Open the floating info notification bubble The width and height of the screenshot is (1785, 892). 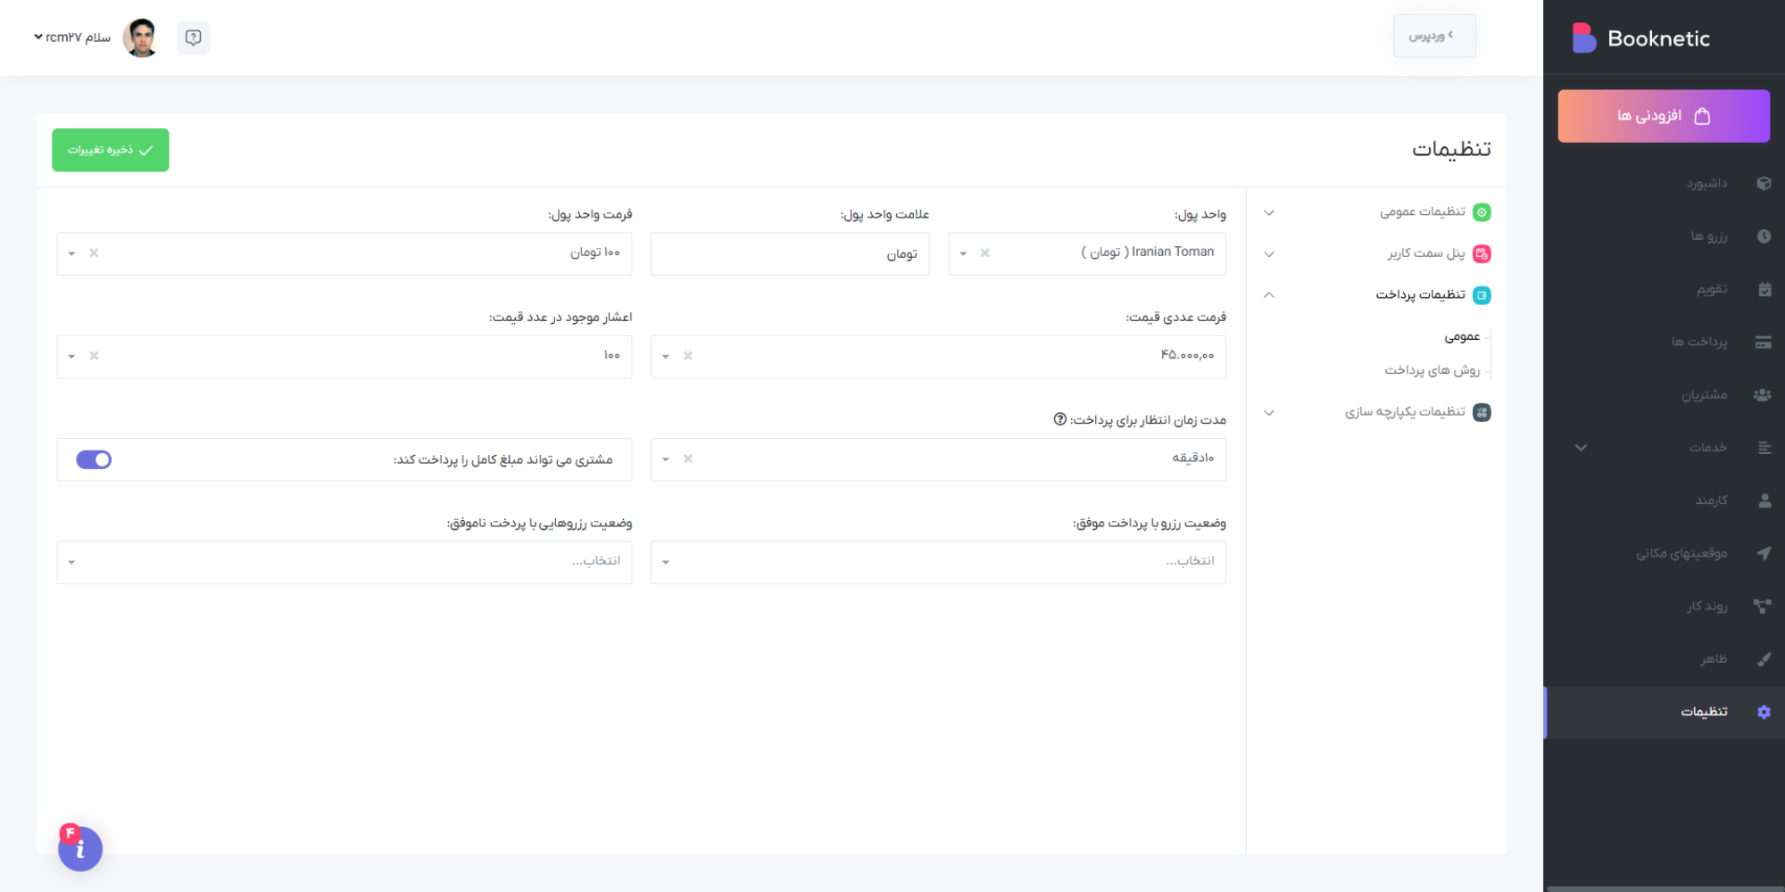point(80,849)
